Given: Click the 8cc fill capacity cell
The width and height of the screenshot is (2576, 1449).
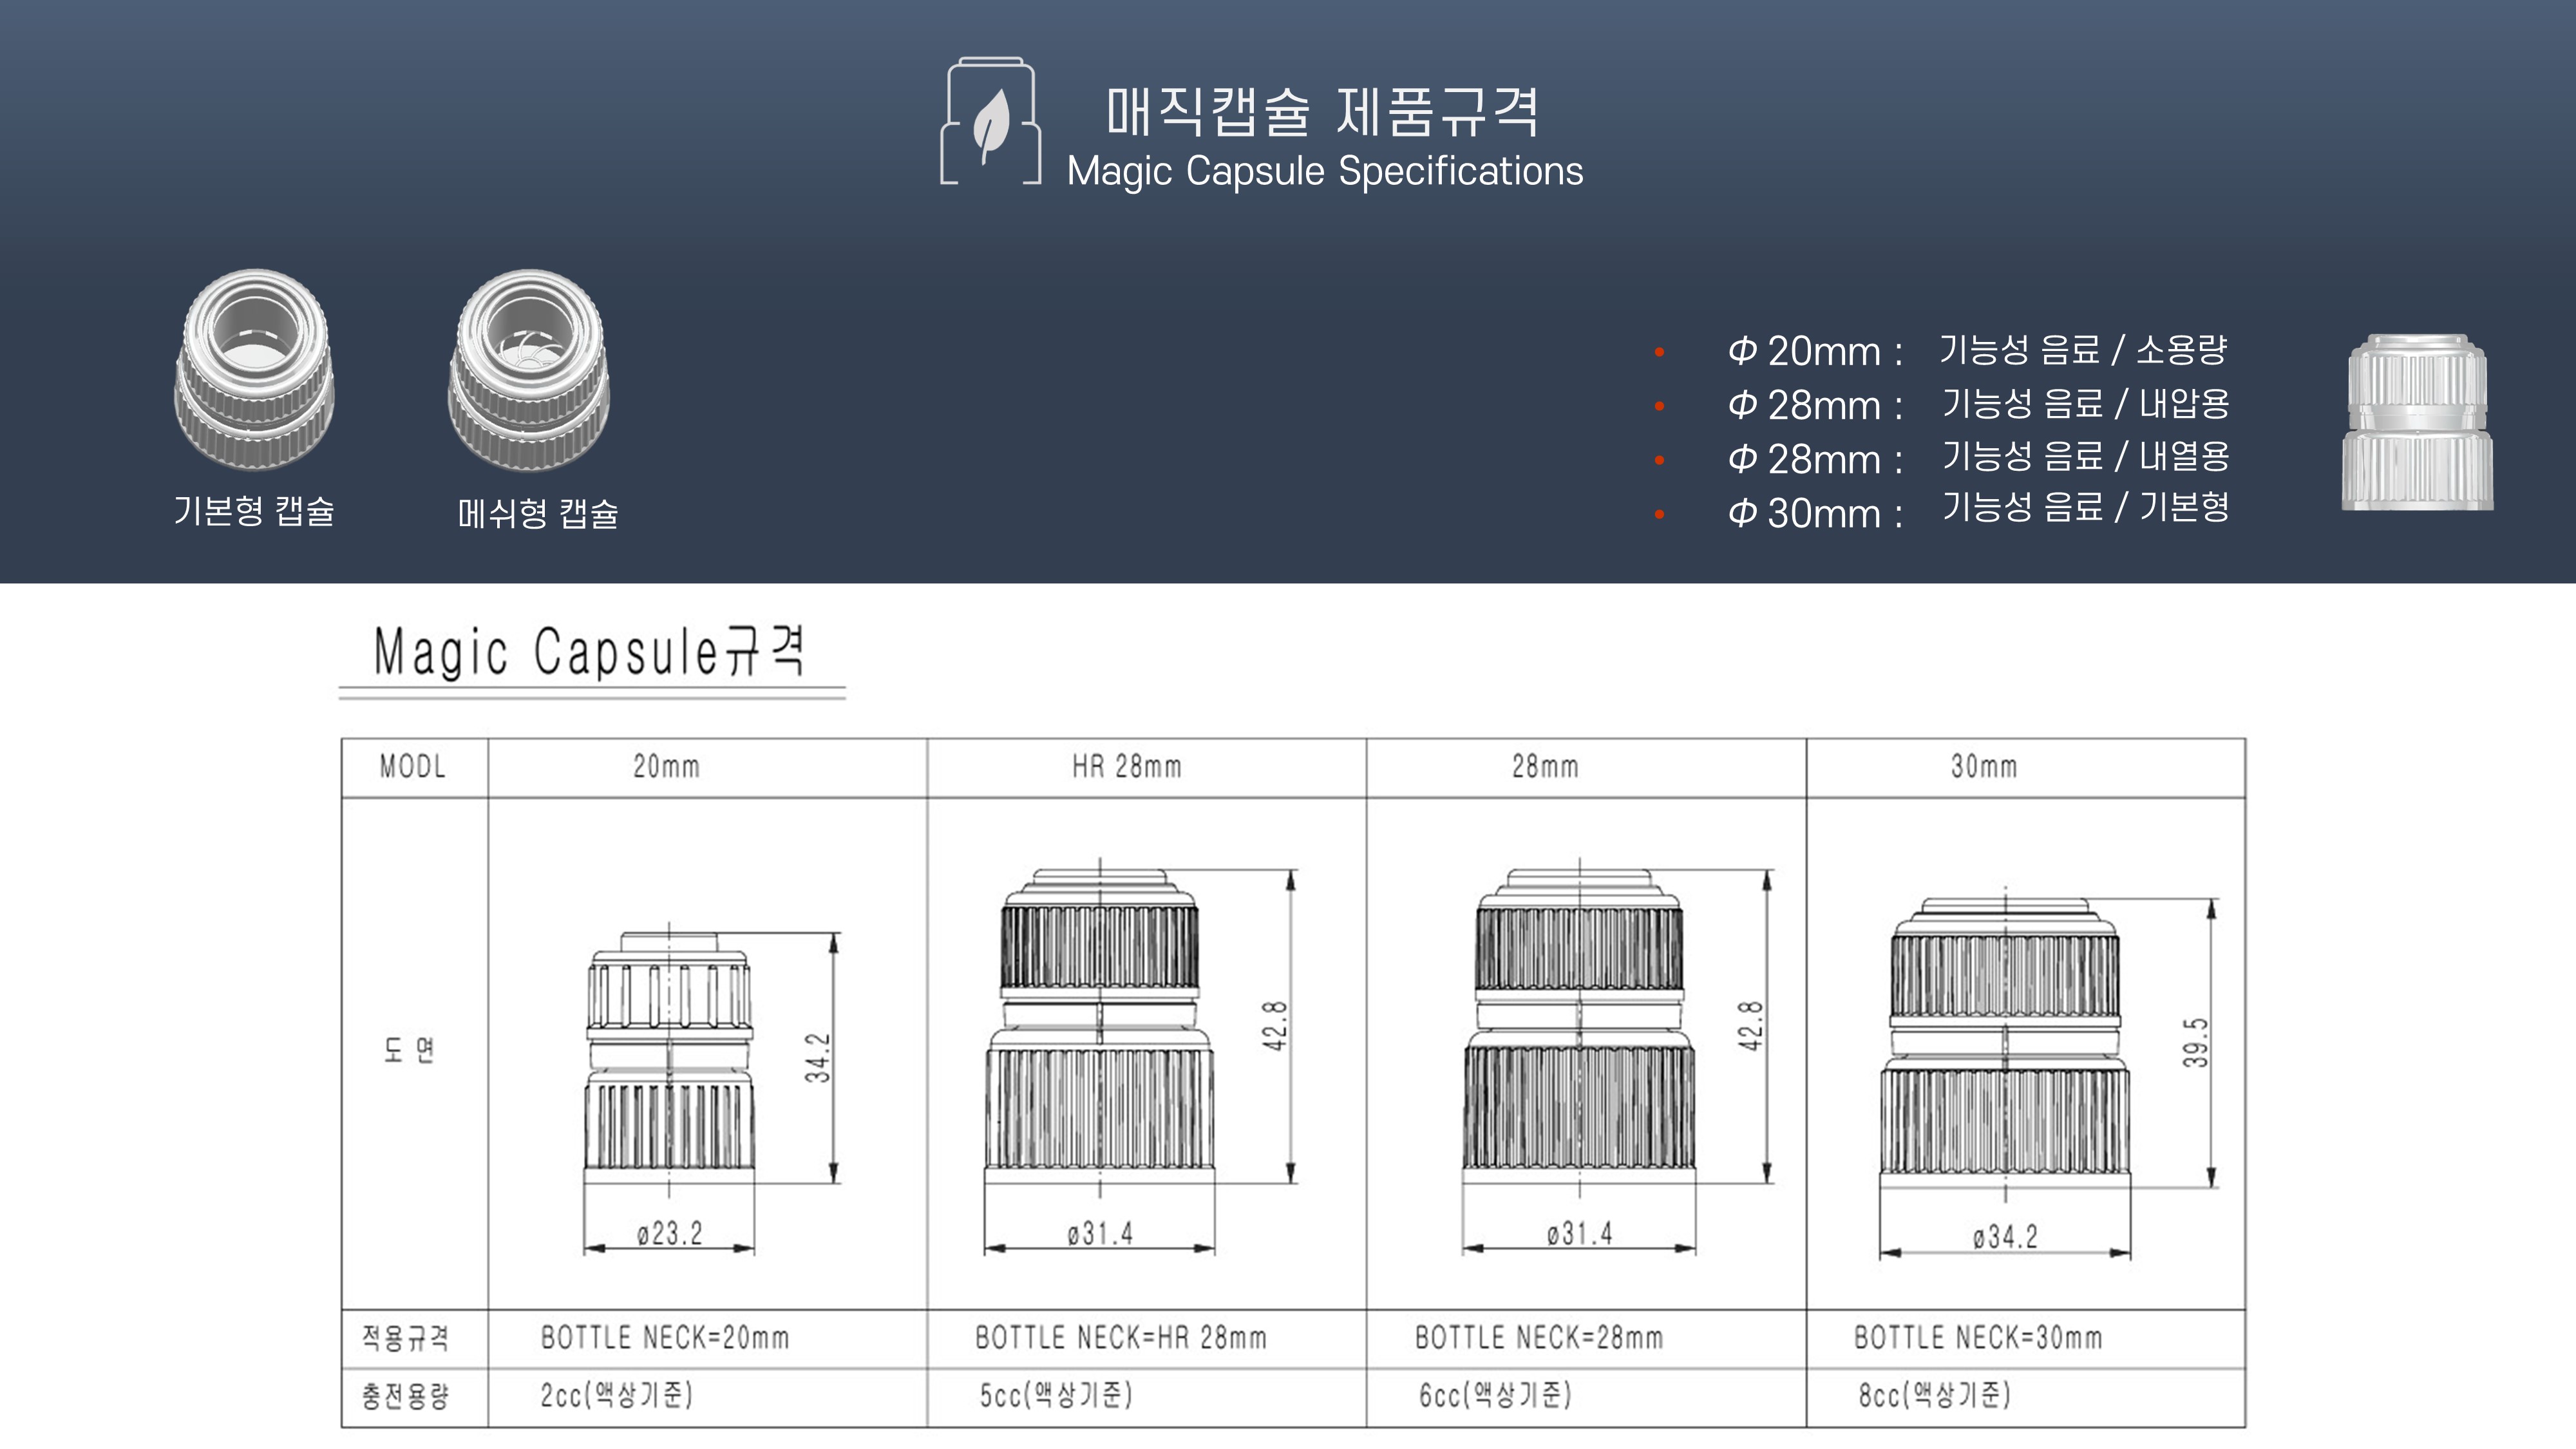Looking at the screenshot, I should pyautogui.click(x=1934, y=1395).
